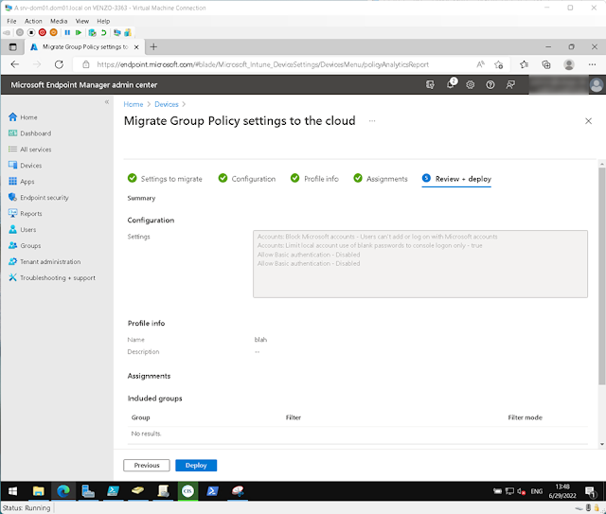The image size is (606, 514).
Task: Click the browser Refresh button
Action: coord(59,64)
